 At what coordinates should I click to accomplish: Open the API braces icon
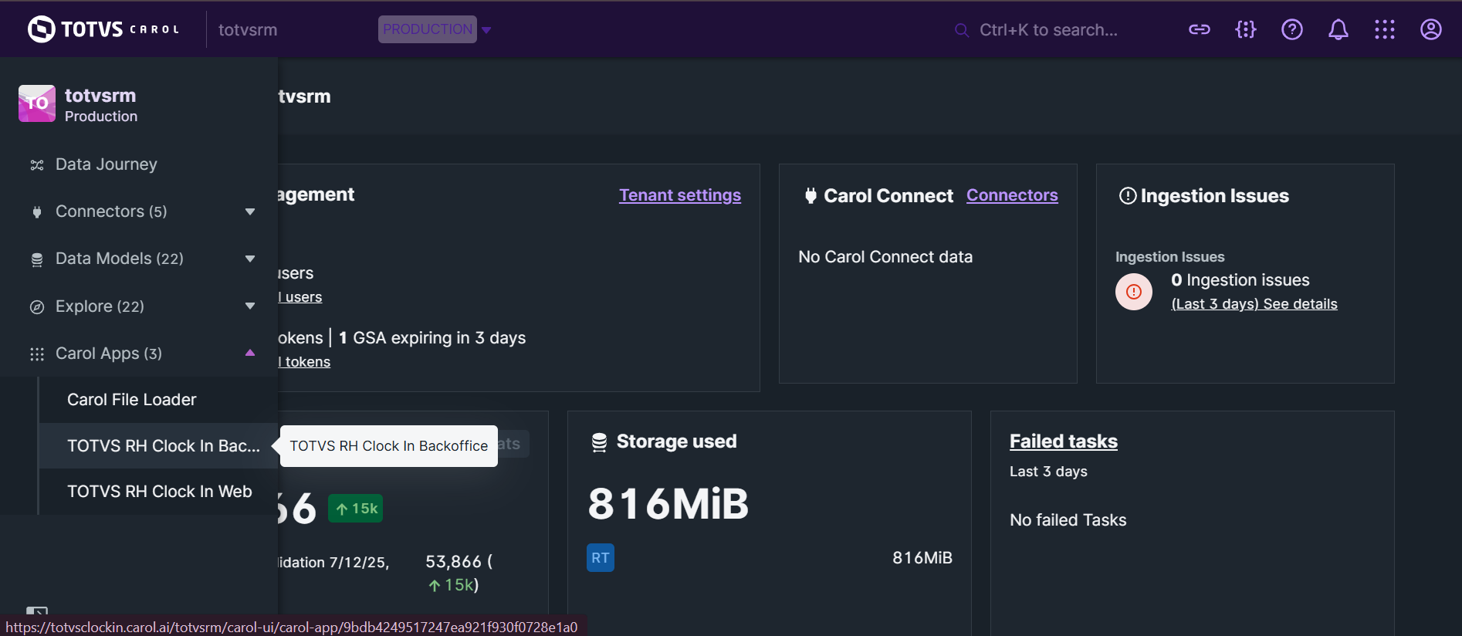point(1245,29)
